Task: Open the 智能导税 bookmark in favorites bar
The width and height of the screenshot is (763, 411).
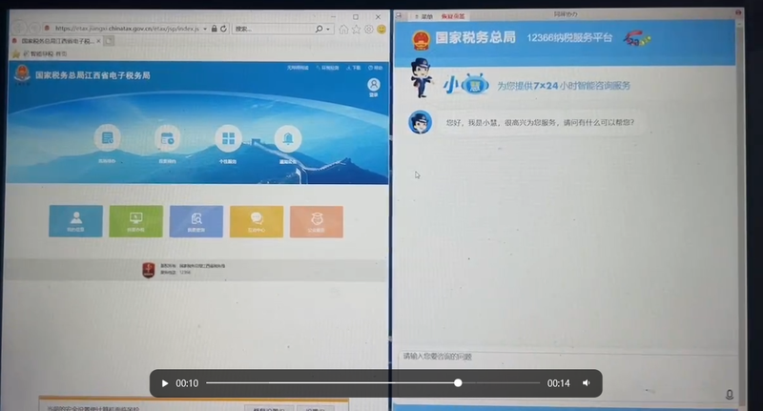Action: point(45,53)
